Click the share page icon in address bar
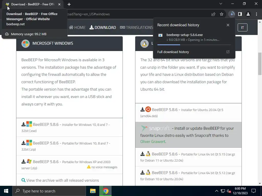Image resolution: width=262 pixels, height=196 pixels. 213,14
